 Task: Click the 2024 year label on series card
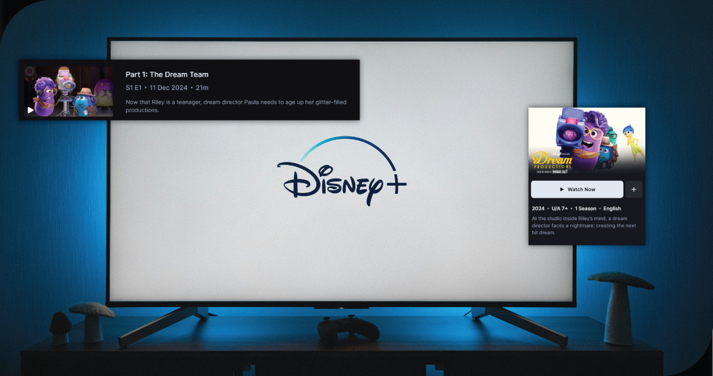coord(537,209)
